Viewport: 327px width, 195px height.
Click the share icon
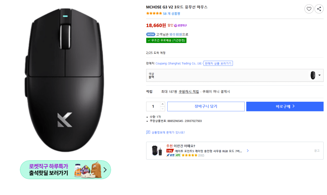tap(319, 9)
